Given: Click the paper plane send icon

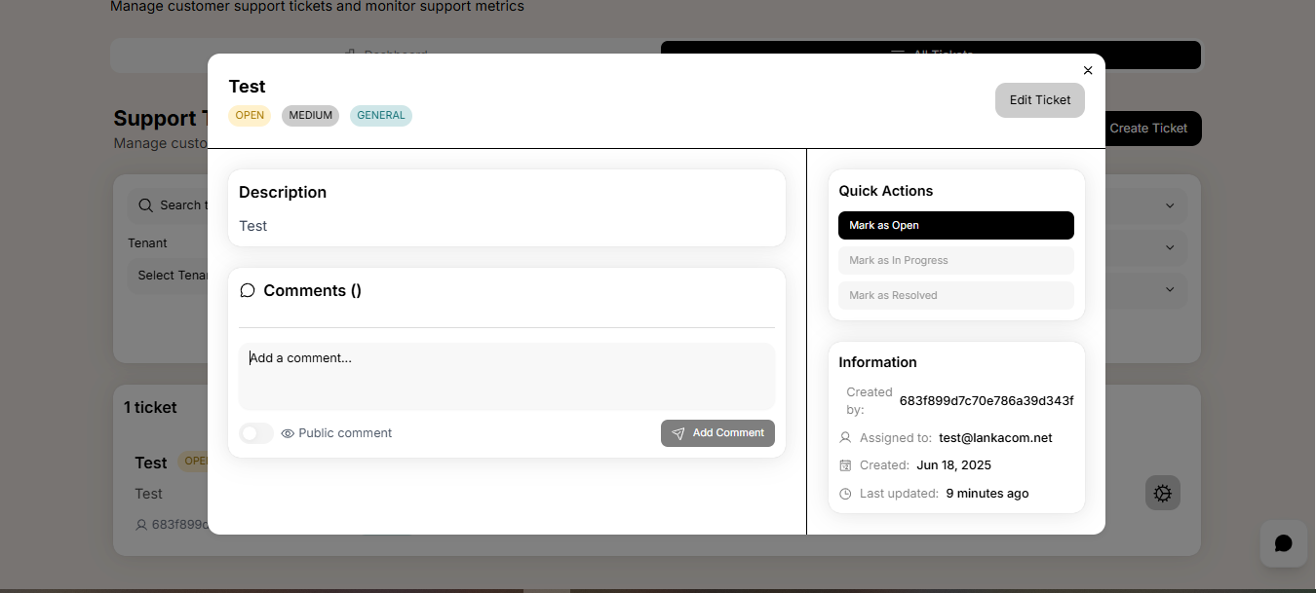Looking at the screenshot, I should pos(678,433).
